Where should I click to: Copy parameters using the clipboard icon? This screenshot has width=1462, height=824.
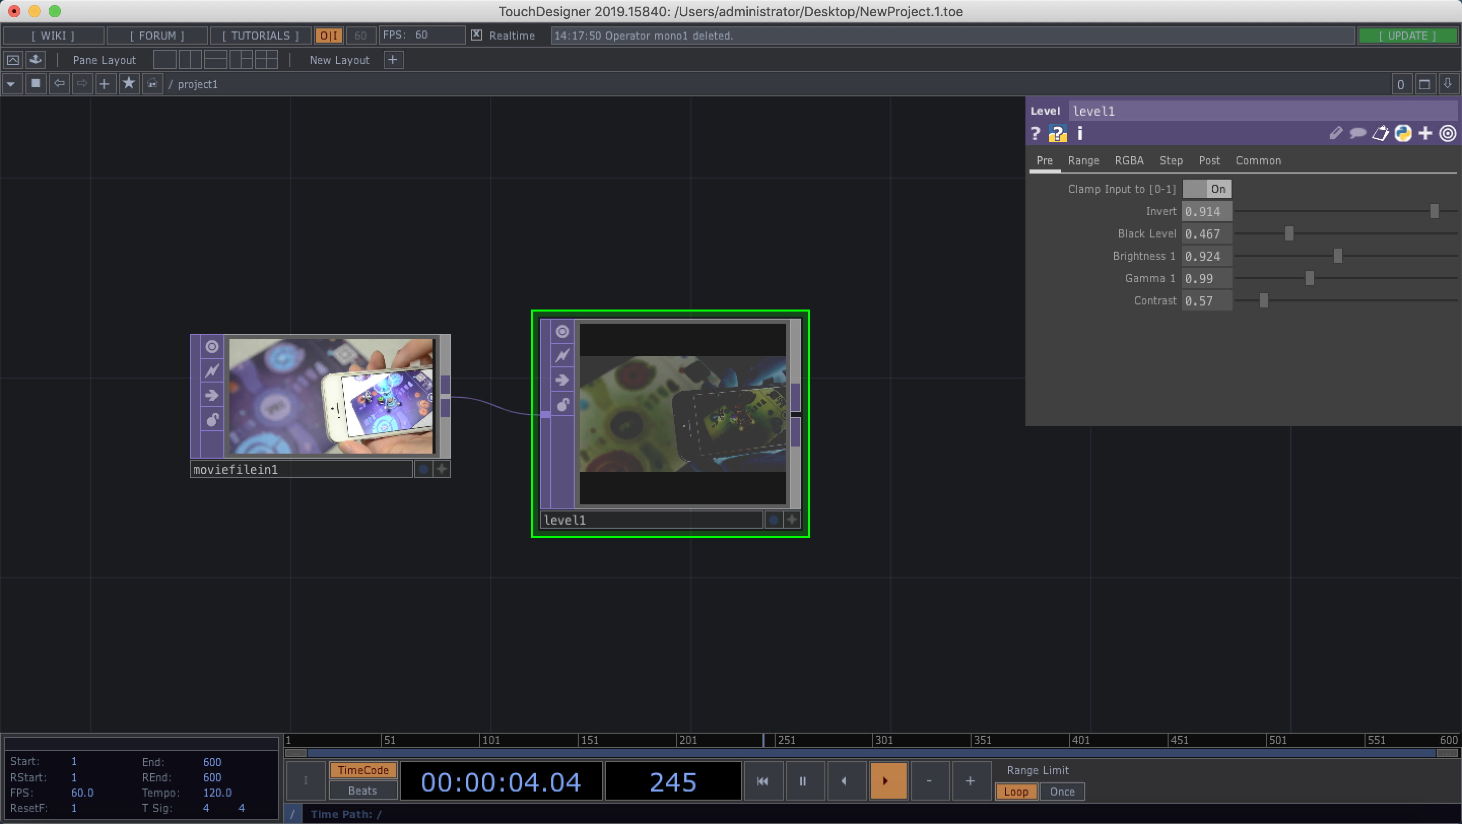1381,133
